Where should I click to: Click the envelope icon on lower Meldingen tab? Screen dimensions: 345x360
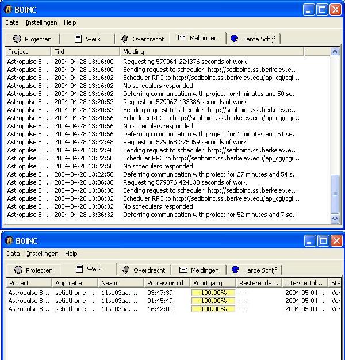183,270
